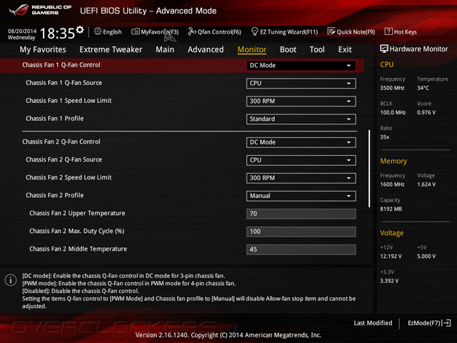Click Chassis Fan 2 Profile label

[x=55, y=195]
